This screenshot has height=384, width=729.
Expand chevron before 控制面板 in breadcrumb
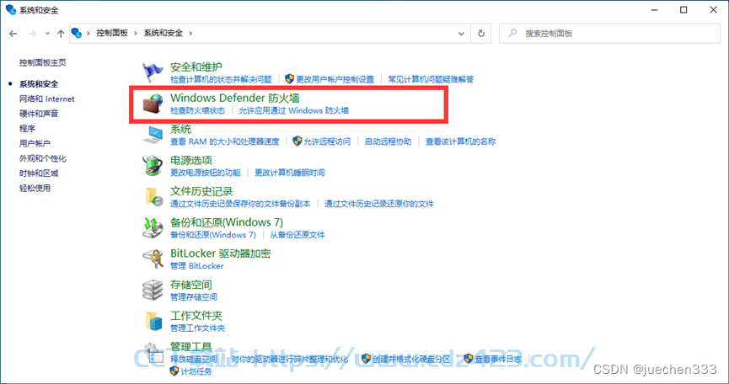click(x=88, y=34)
